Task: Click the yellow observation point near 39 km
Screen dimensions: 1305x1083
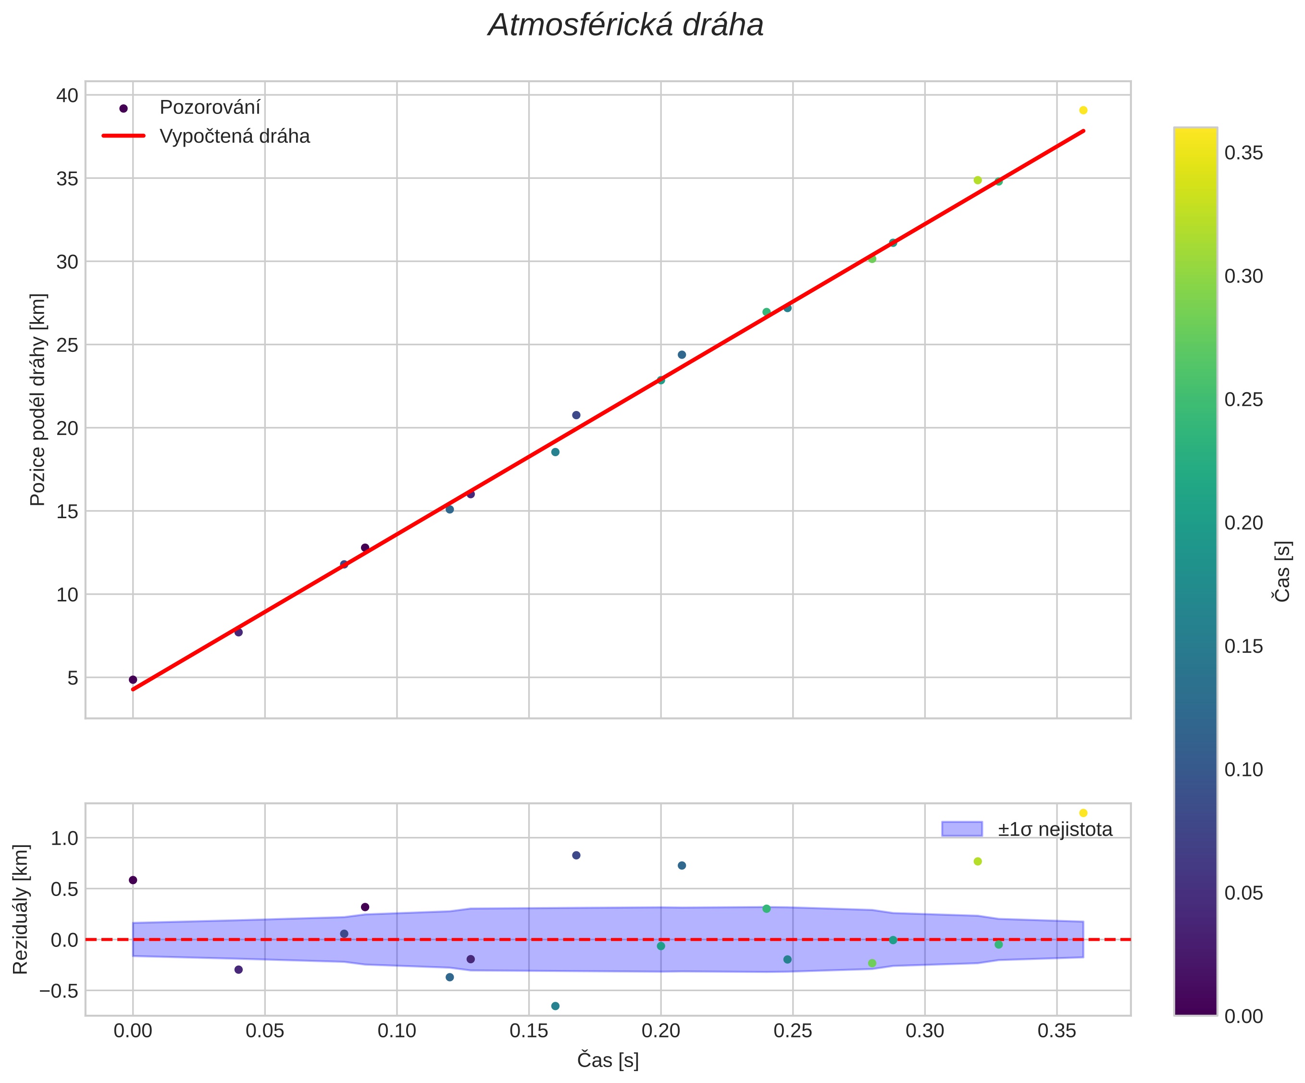Action: point(1083,111)
